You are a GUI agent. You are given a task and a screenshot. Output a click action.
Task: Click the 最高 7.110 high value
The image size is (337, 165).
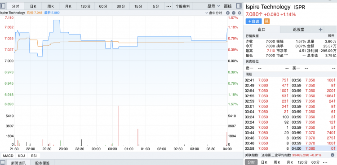tap(271, 51)
